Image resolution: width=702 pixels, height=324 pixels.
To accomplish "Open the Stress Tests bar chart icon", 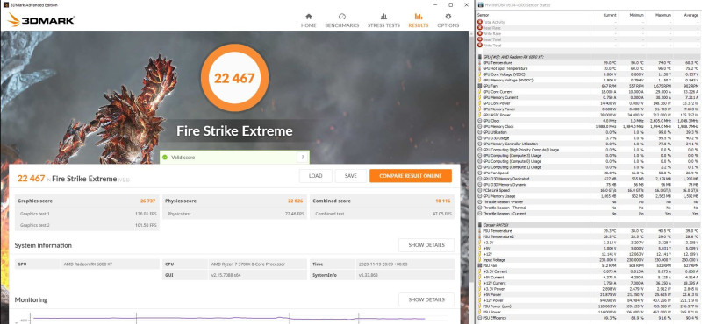I will click(383, 17).
